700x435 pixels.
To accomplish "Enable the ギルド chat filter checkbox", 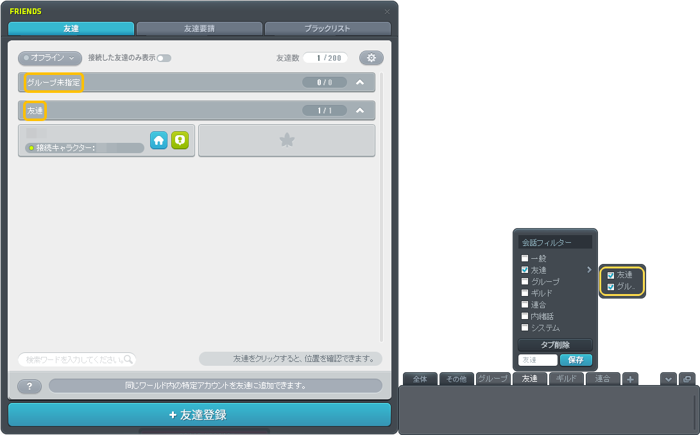I will (x=525, y=293).
